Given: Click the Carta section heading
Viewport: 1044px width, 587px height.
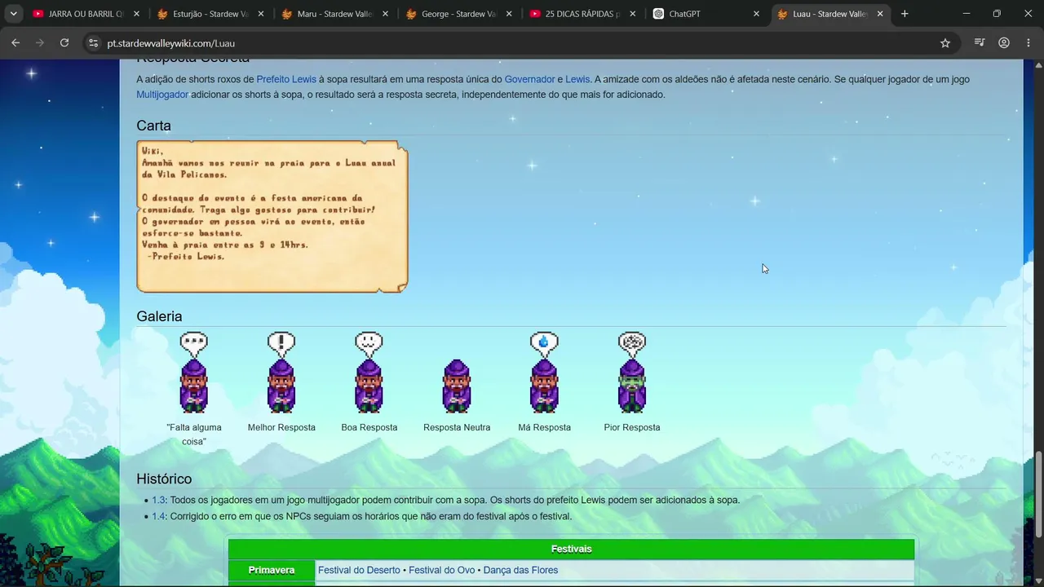Looking at the screenshot, I should click(153, 126).
